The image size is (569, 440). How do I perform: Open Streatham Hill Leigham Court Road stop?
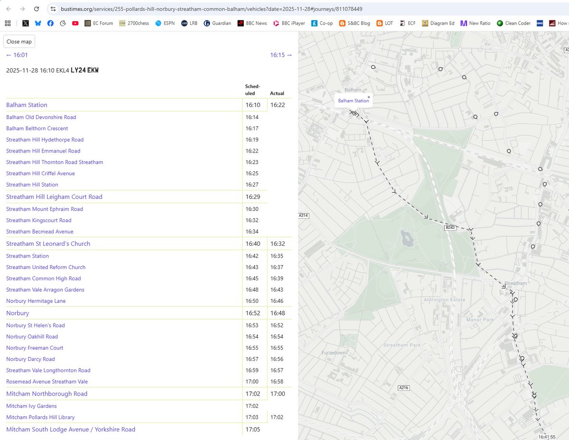[54, 197]
